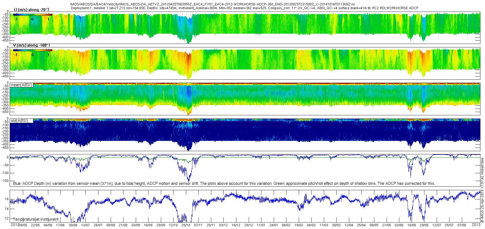Click the U velocity colorbar legend
Image resolution: width=485 pixels, height=229 pixels.
click(x=32, y=15)
